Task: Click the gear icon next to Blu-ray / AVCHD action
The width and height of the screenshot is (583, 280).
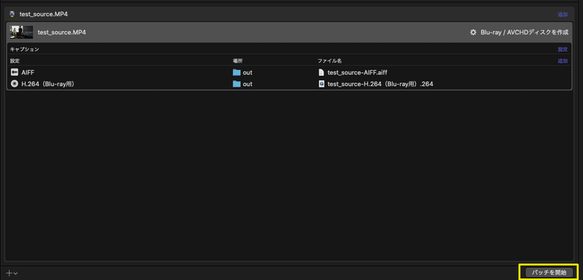Action: [473, 32]
